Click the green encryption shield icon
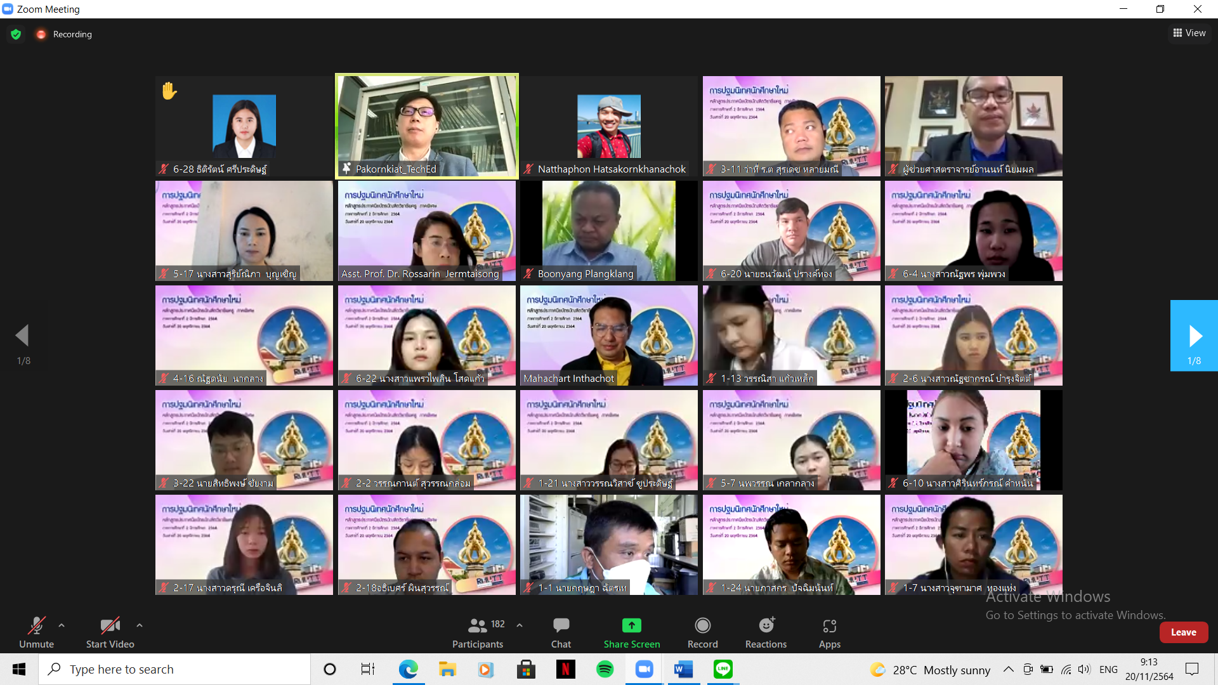 [16, 34]
